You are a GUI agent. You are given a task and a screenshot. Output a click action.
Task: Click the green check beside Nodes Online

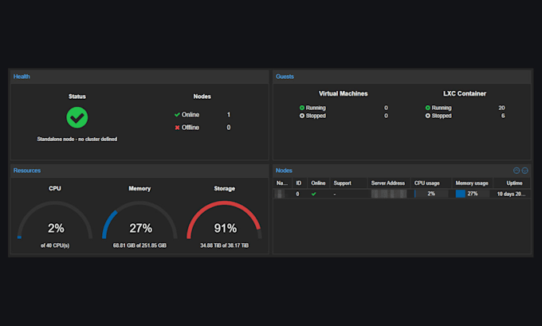[x=177, y=115]
